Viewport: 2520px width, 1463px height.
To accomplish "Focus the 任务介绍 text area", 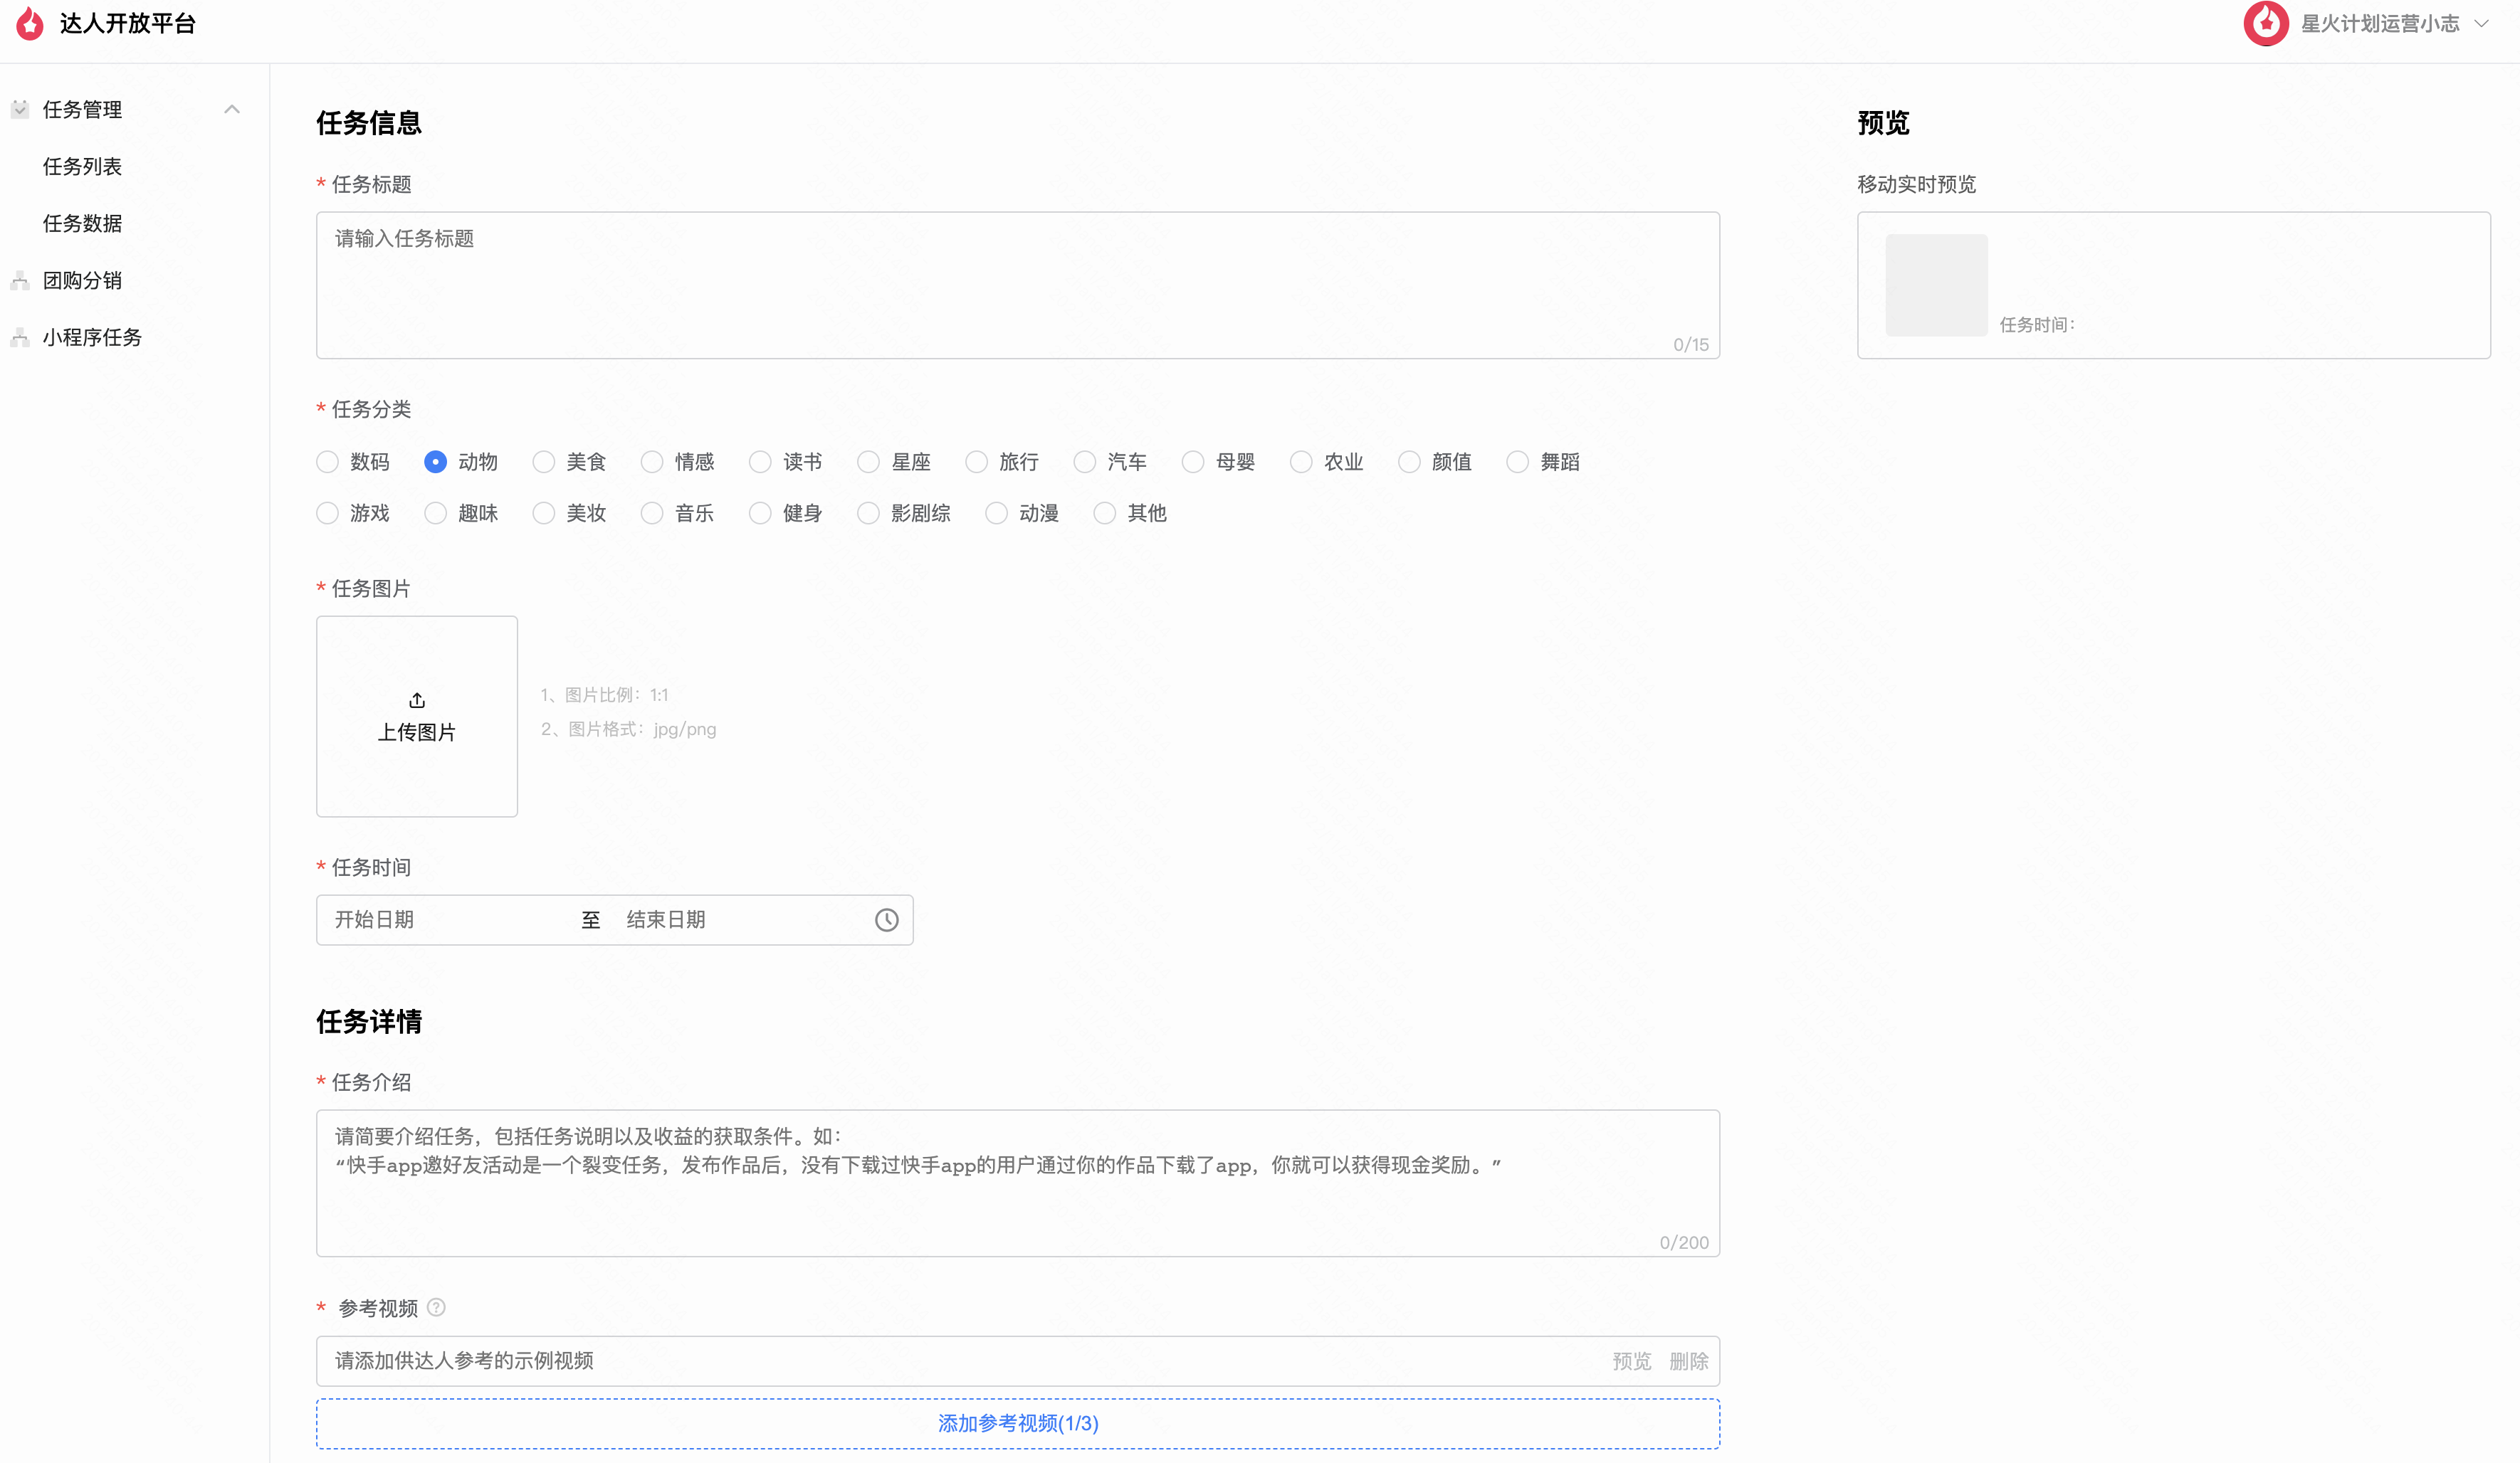I will click(1018, 1183).
